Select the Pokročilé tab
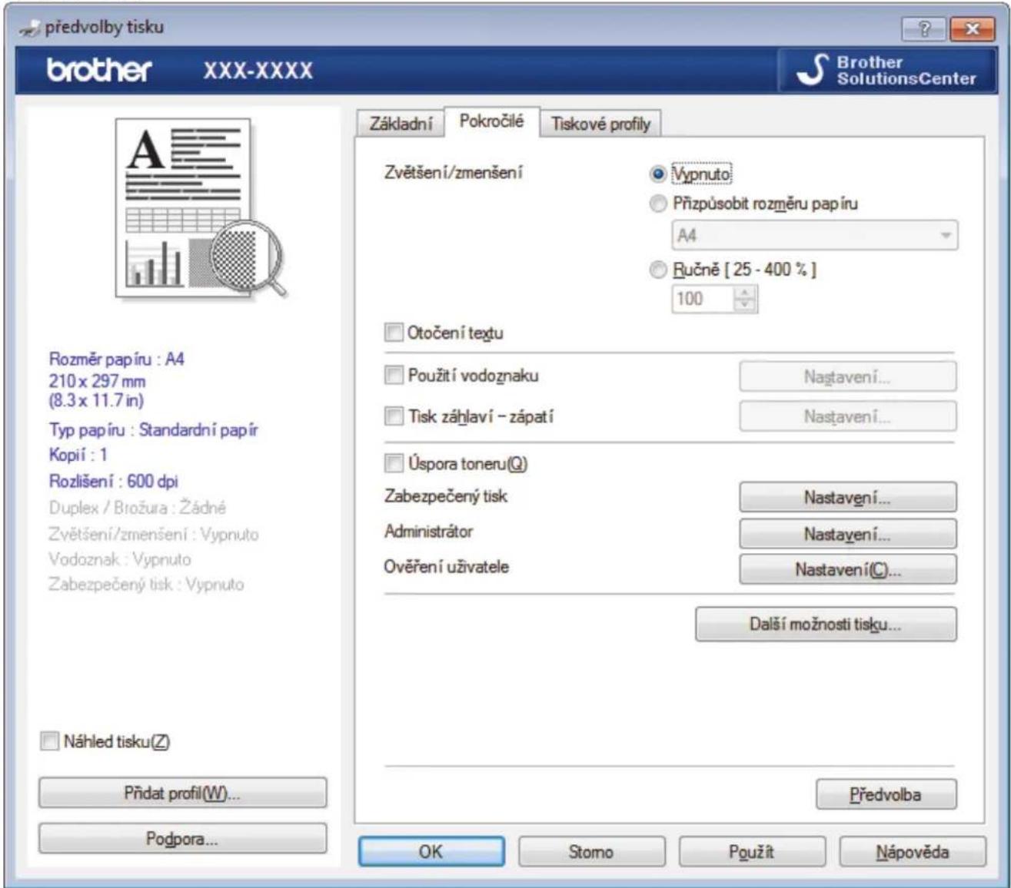This screenshot has width=1011, height=888. point(491,121)
